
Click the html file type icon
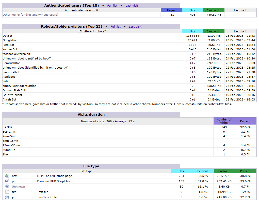pos(7,176)
